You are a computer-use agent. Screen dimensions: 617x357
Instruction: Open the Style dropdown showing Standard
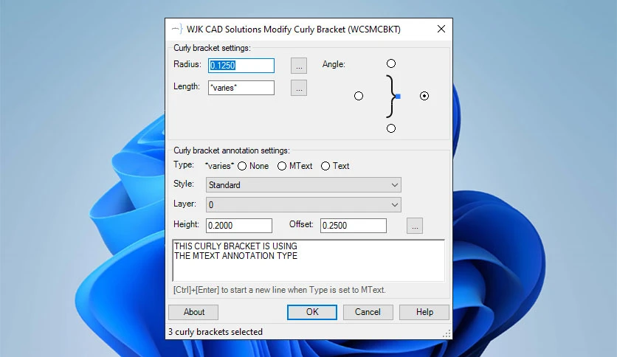pyautogui.click(x=303, y=185)
